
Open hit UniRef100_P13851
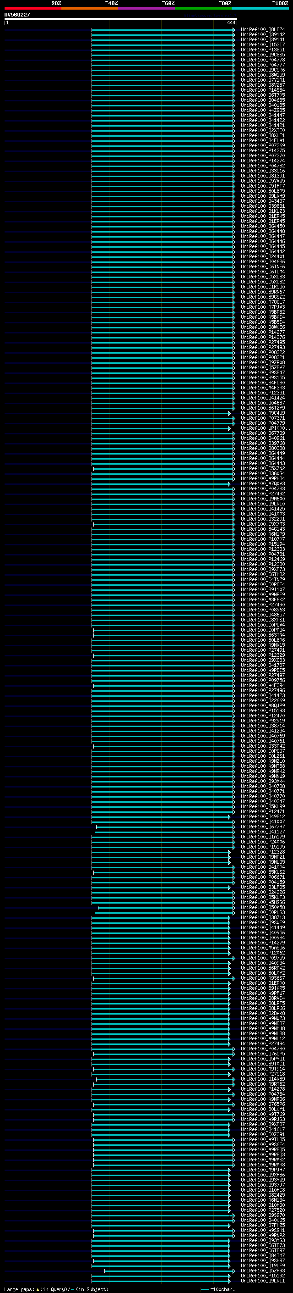263,50
